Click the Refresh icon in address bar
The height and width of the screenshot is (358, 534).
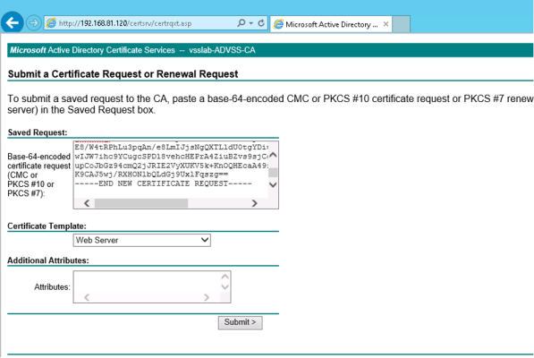coord(261,22)
